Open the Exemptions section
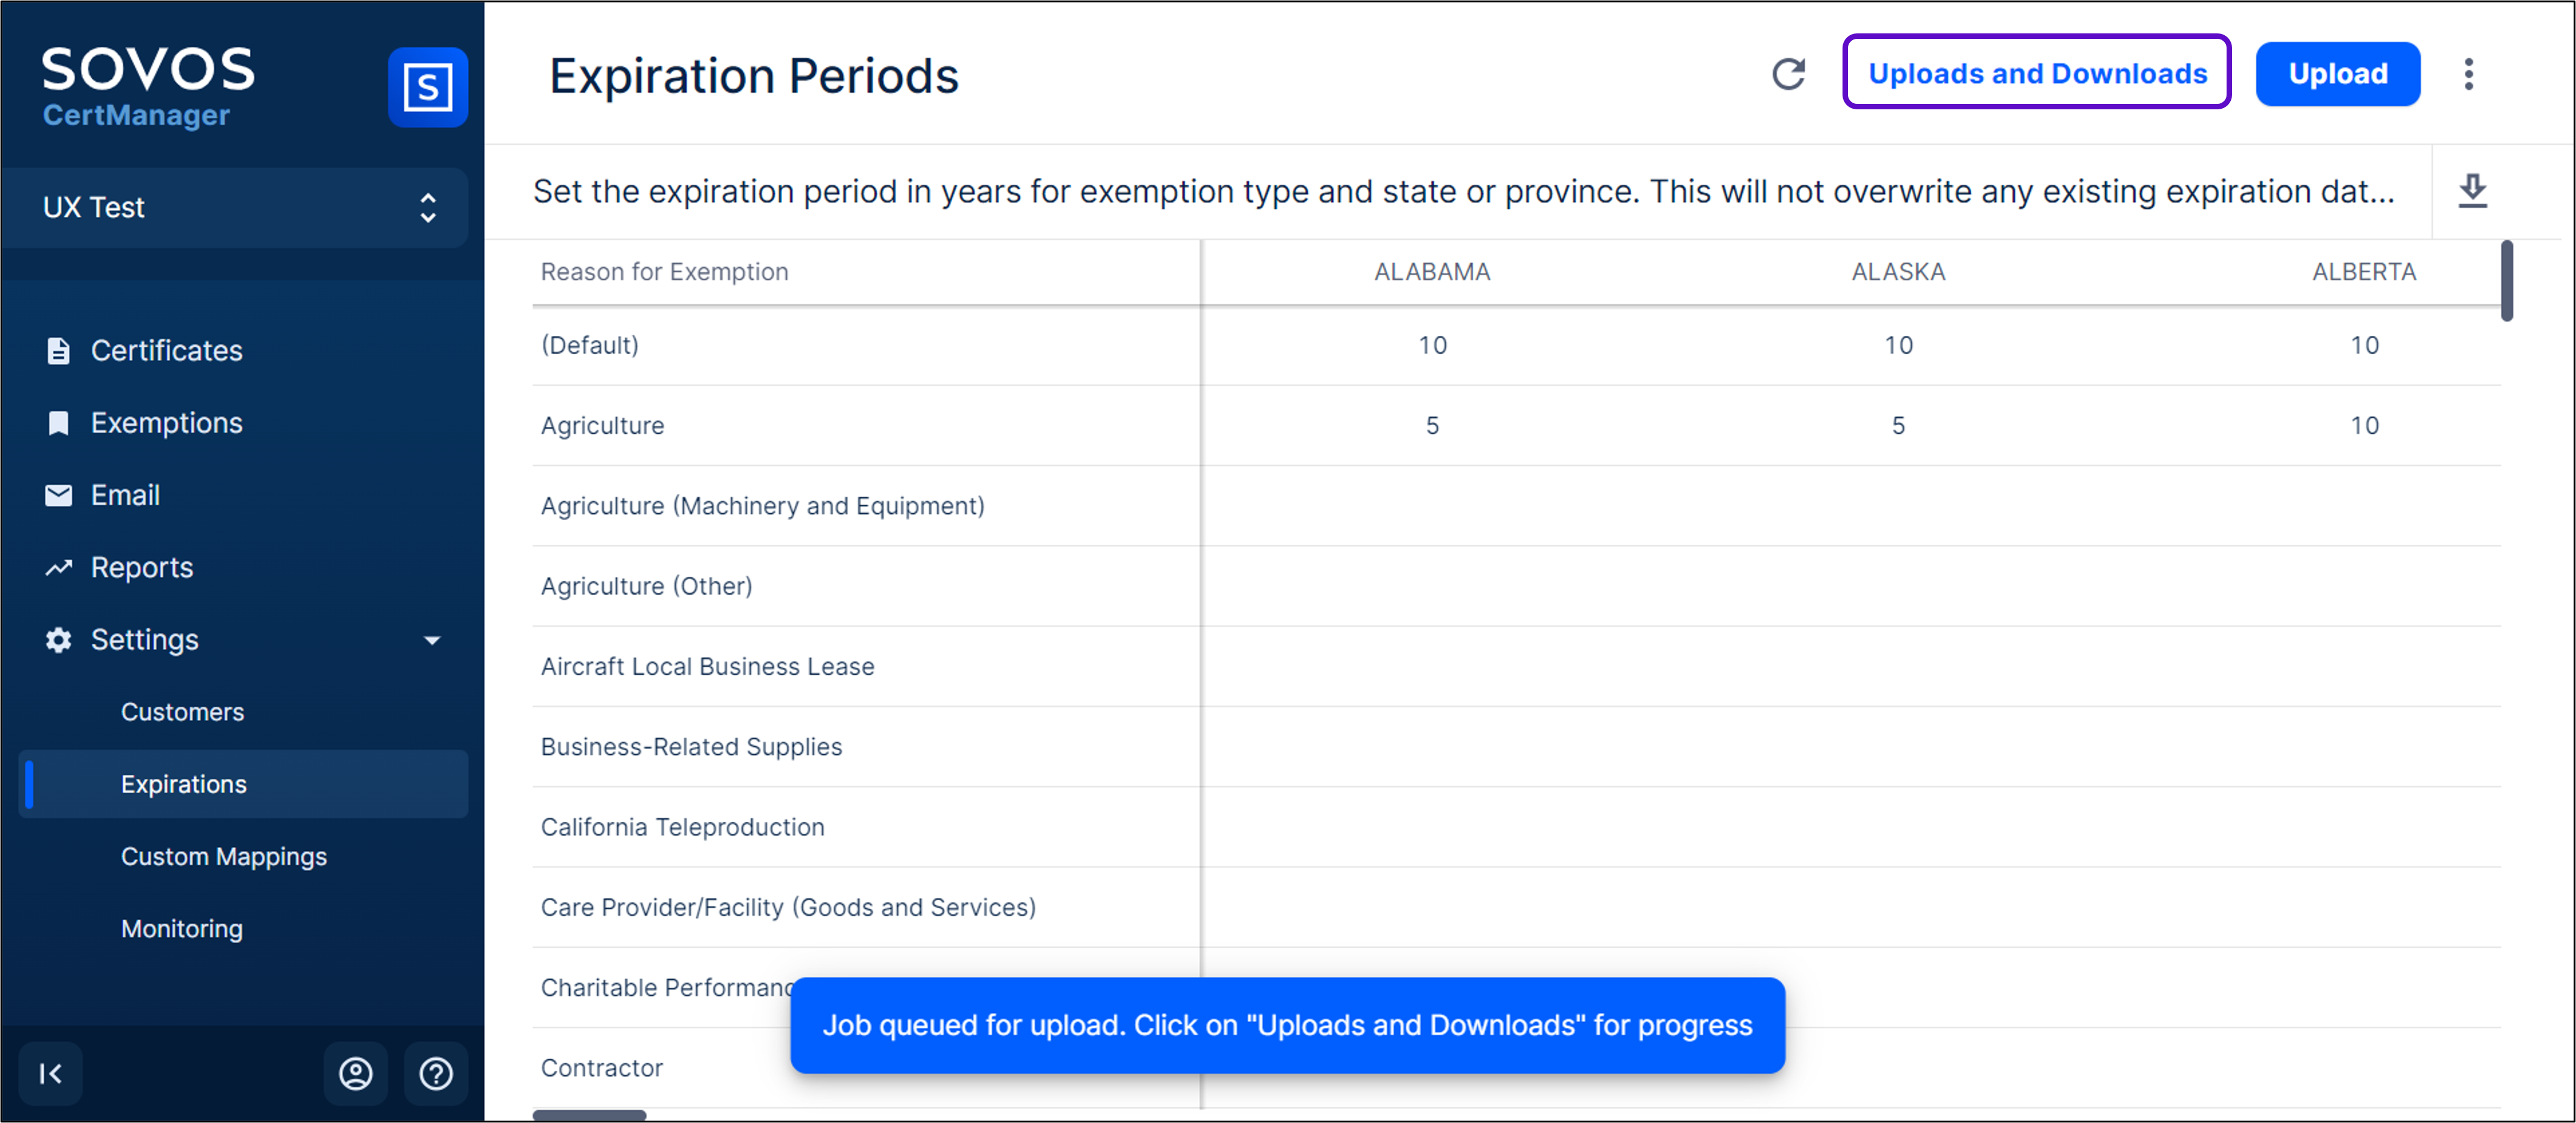Screen dimensions: 2576x1123 [166, 423]
